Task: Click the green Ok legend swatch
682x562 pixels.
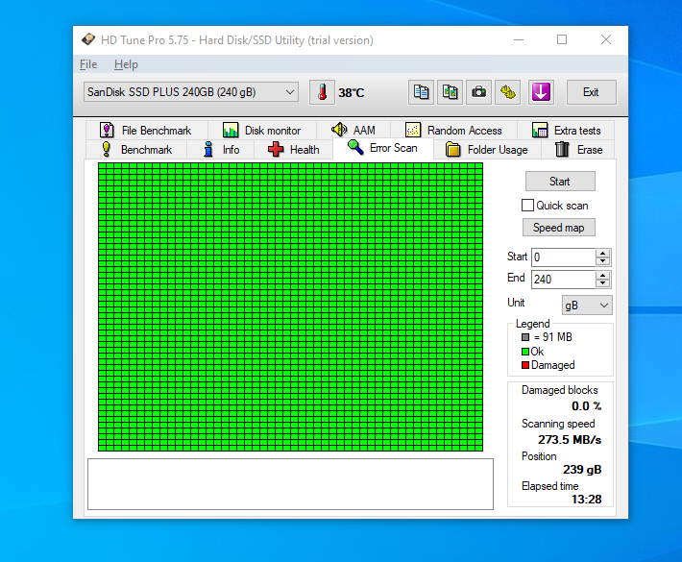Action: click(x=525, y=352)
